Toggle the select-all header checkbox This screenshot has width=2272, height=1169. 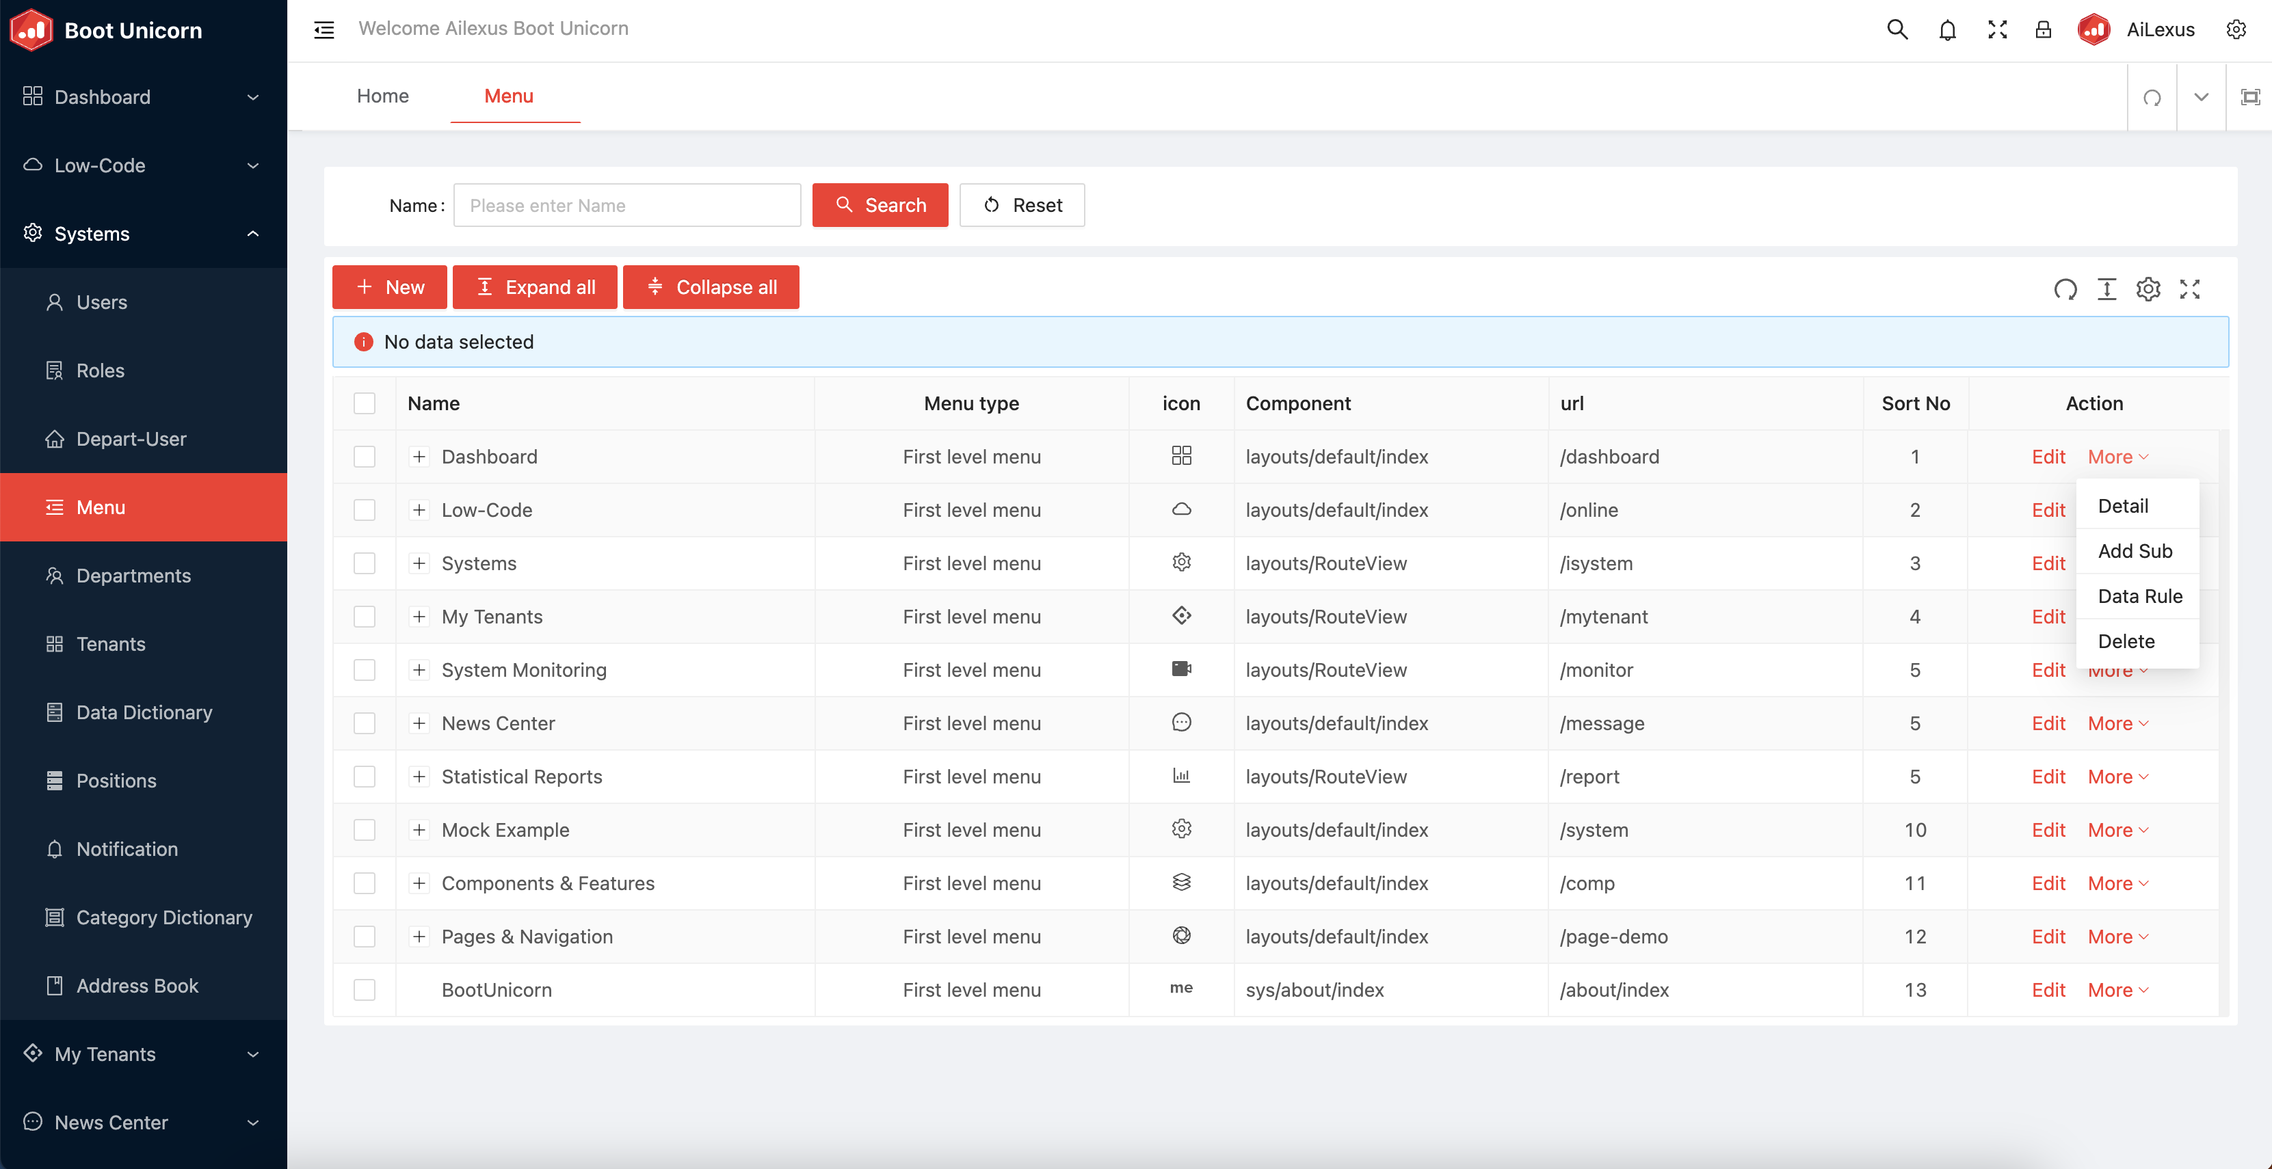point(365,404)
